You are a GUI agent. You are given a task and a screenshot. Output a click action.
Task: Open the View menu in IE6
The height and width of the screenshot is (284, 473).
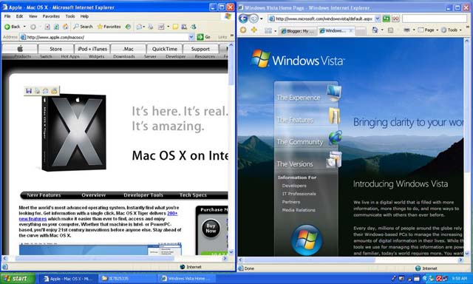click(33, 16)
